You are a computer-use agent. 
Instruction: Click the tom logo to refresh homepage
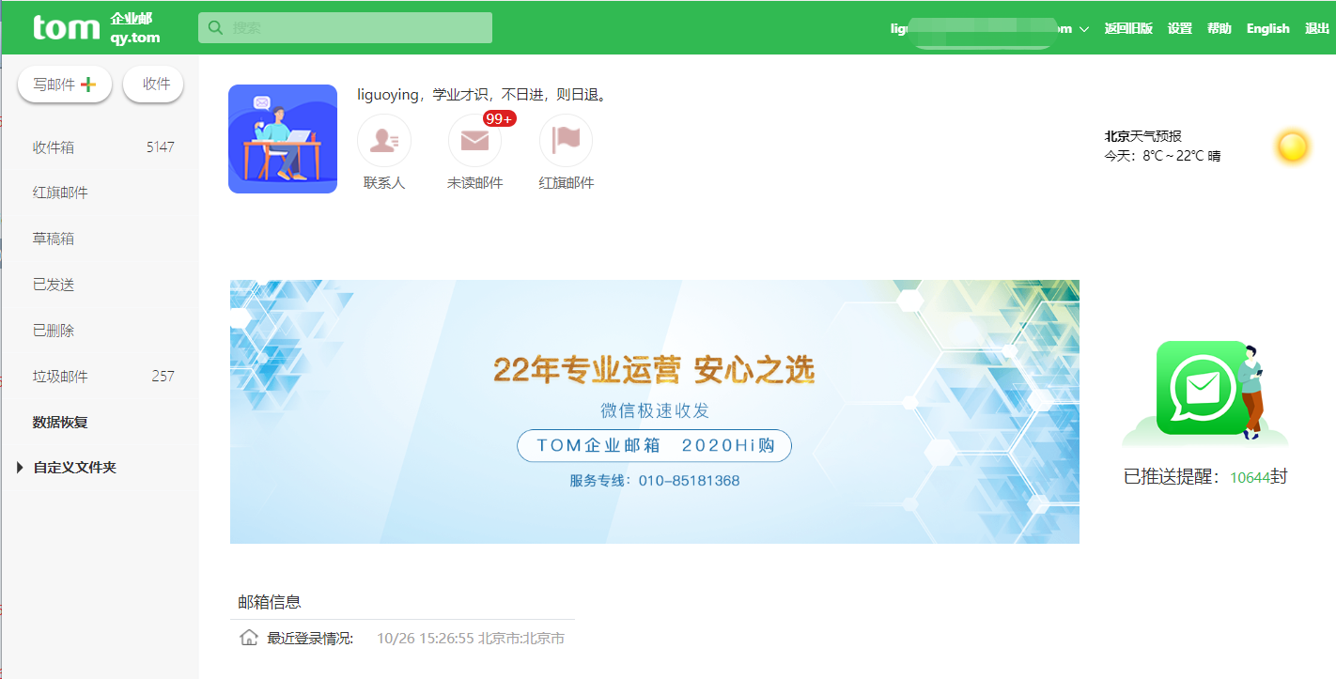(x=67, y=26)
